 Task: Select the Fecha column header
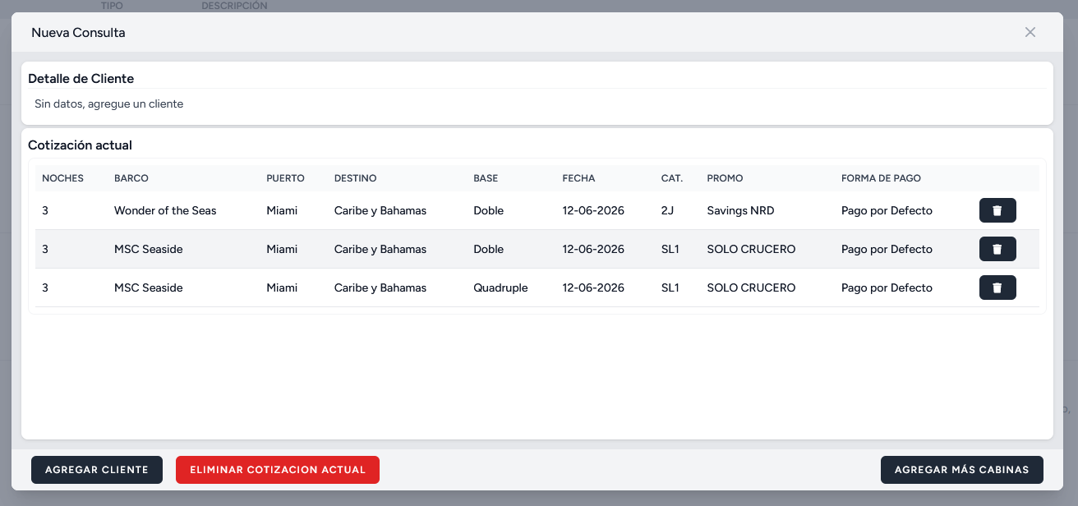point(578,178)
